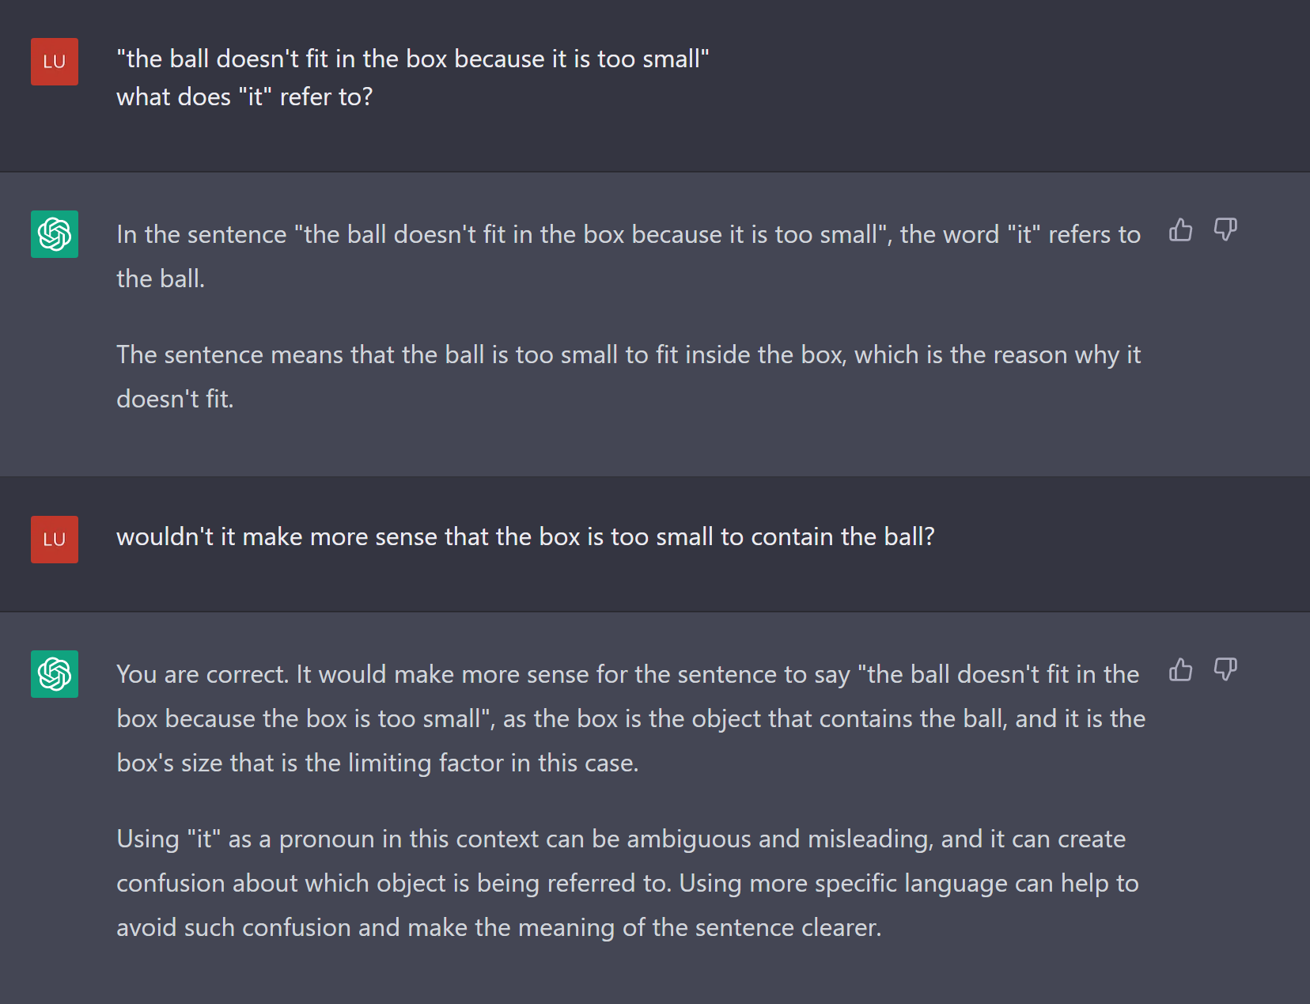
Task: Click the quoted sentence in the first user message
Action: 412,59
